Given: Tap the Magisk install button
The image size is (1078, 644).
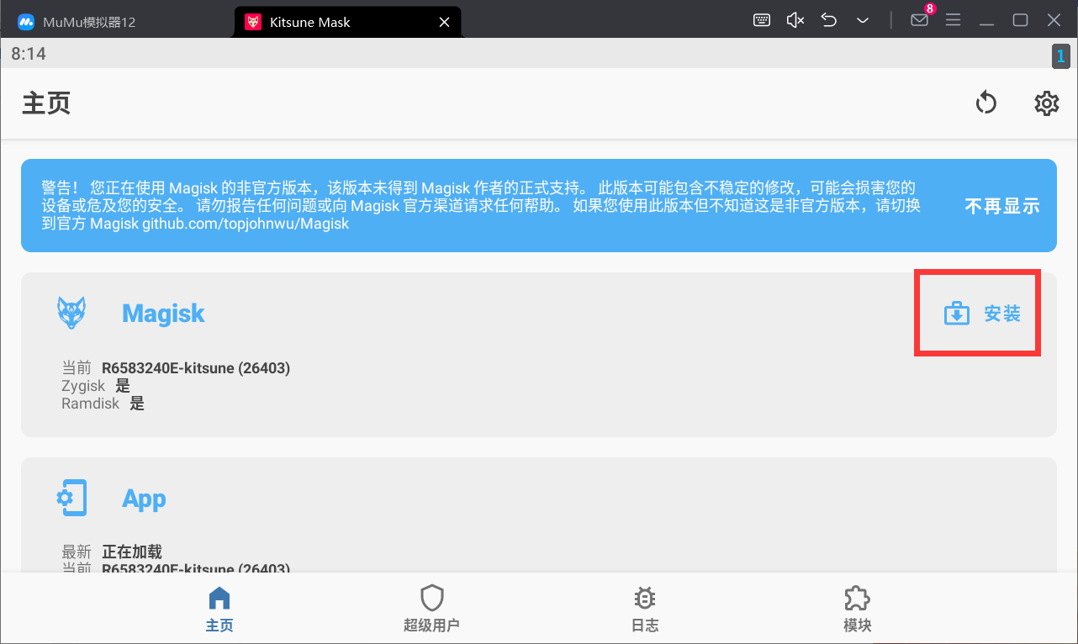Looking at the screenshot, I should (982, 314).
